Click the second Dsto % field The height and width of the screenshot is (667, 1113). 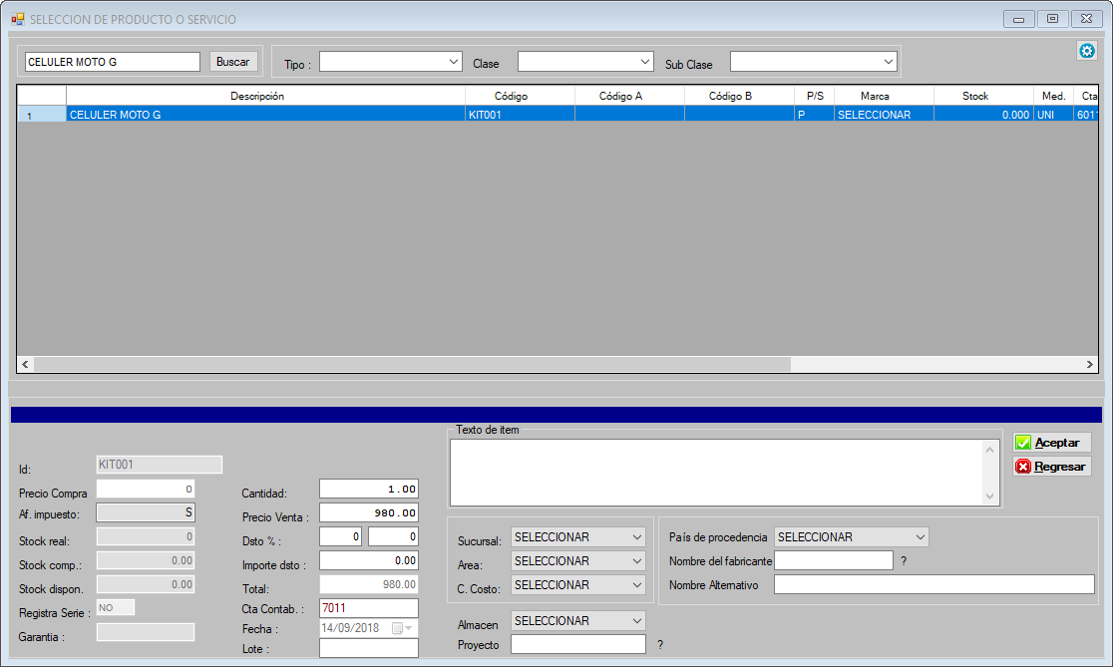393,537
